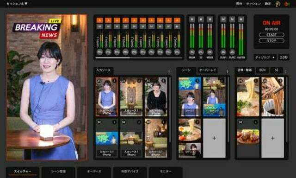Click the horizontal scrollbar below the camera mixer
Viewport: 296px width, 178px height.
(139, 57)
